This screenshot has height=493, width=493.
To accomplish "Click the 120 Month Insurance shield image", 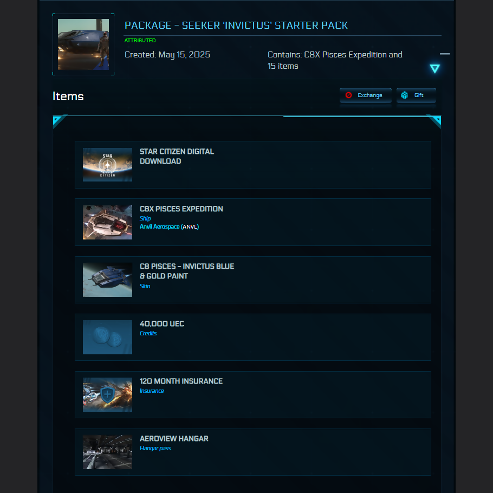I will pyautogui.click(x=107, y=394).
